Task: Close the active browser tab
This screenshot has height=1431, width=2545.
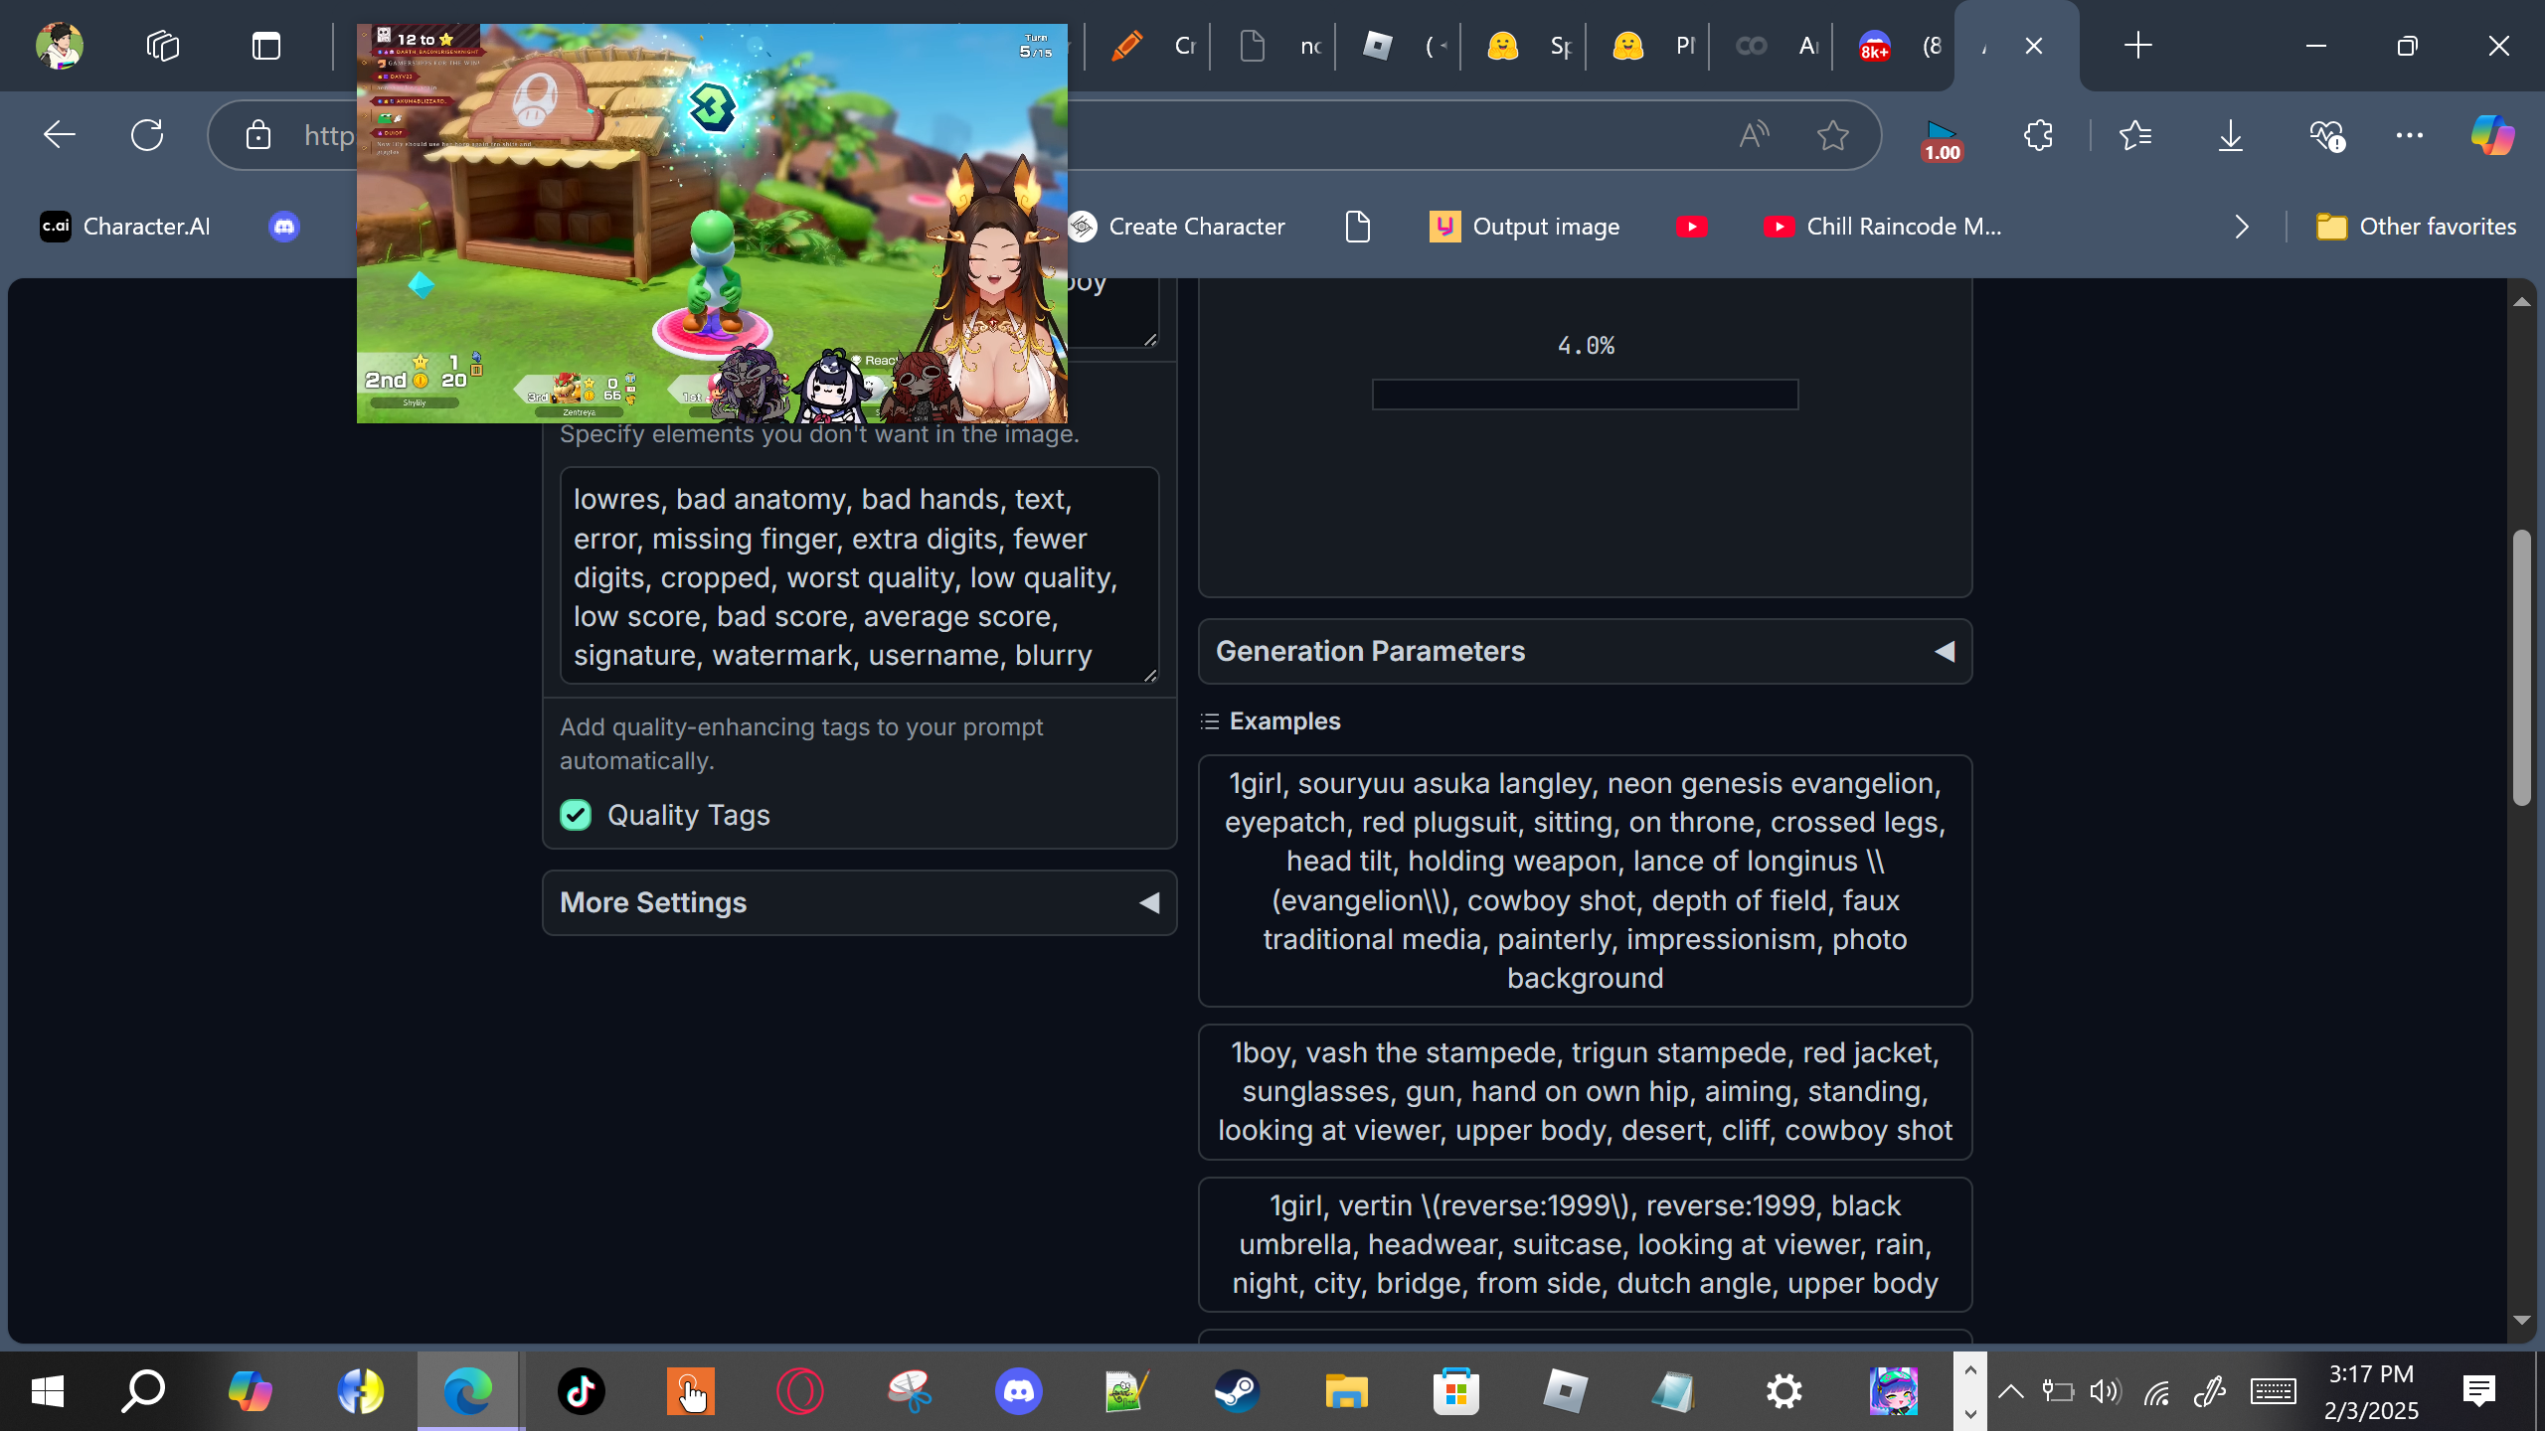Action: [x=2034, y=46]
